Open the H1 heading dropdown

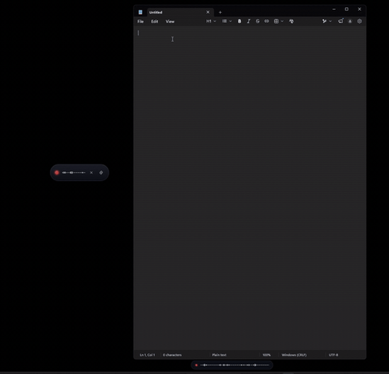[211, 21]
